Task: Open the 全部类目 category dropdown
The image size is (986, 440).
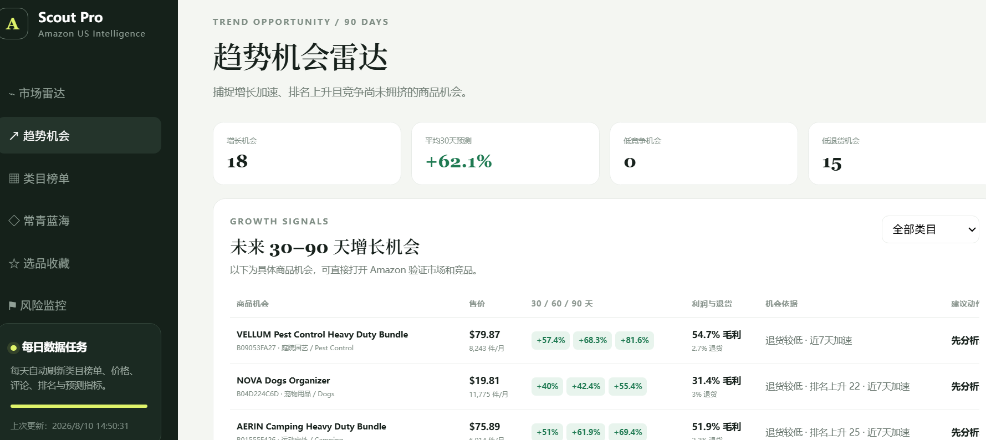Action: 930,229
